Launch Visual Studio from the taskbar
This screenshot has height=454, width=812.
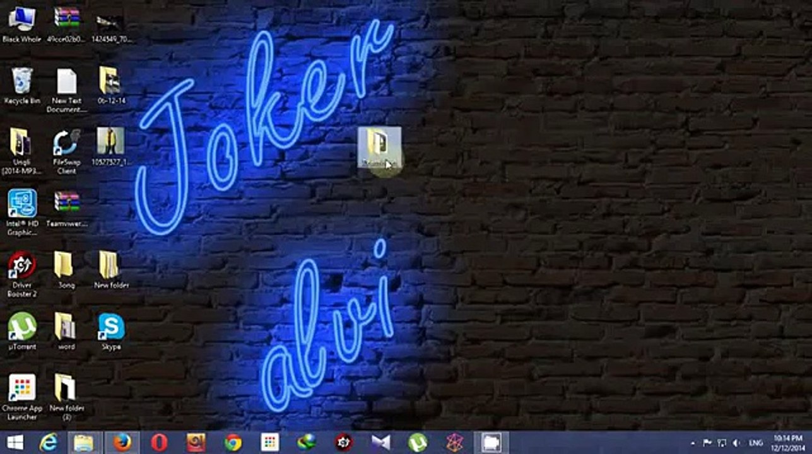380,443
